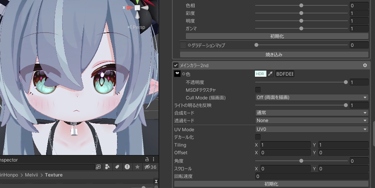Image resolution: width=375 pixels, height=188 pixels.
Task: Click the グラデーションマップ value field
Action: click(359, 45)
